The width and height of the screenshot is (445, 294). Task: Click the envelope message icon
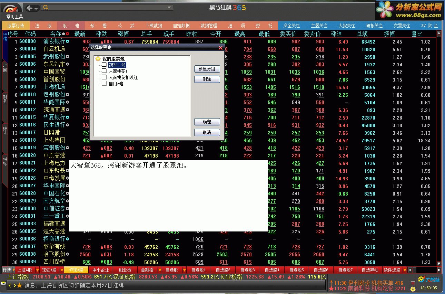(4, 283)
